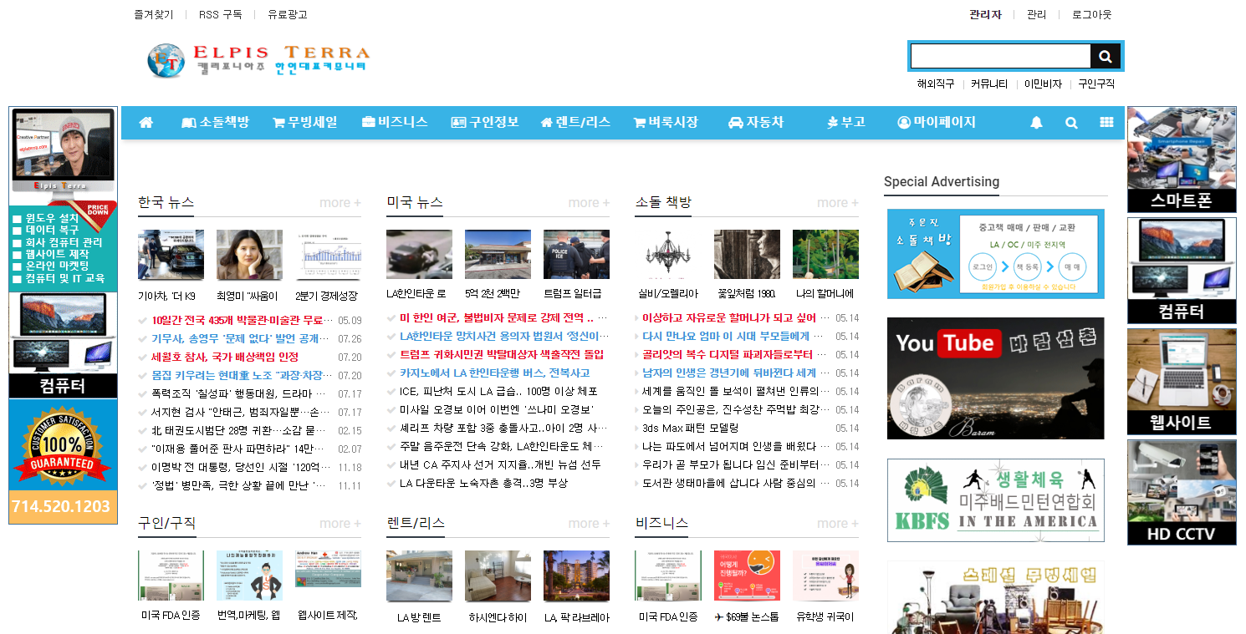
Task: Click the home icon in navigation bar
Action: click(x=146, y=123)
